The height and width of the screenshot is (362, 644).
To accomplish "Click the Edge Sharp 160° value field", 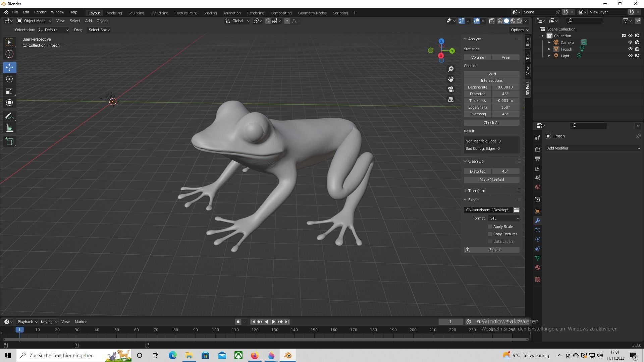I will coord(505,108).
